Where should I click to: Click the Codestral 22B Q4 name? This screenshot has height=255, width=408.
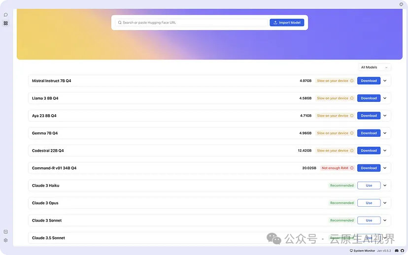(48, 151)
